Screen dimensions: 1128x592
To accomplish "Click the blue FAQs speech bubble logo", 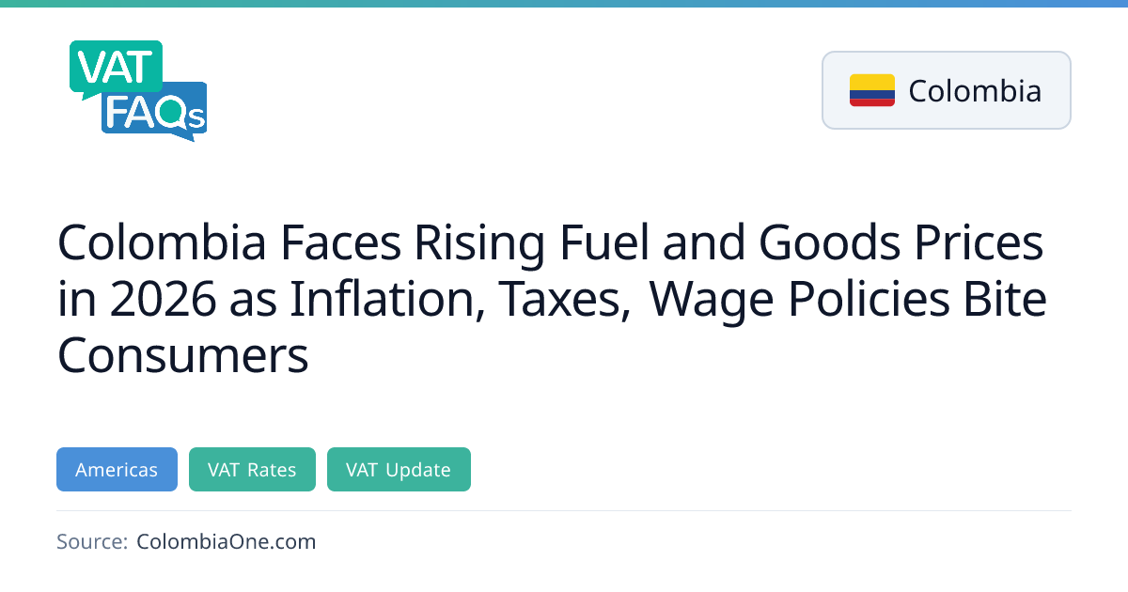I will pyautogui.click(x=157, y=113).
